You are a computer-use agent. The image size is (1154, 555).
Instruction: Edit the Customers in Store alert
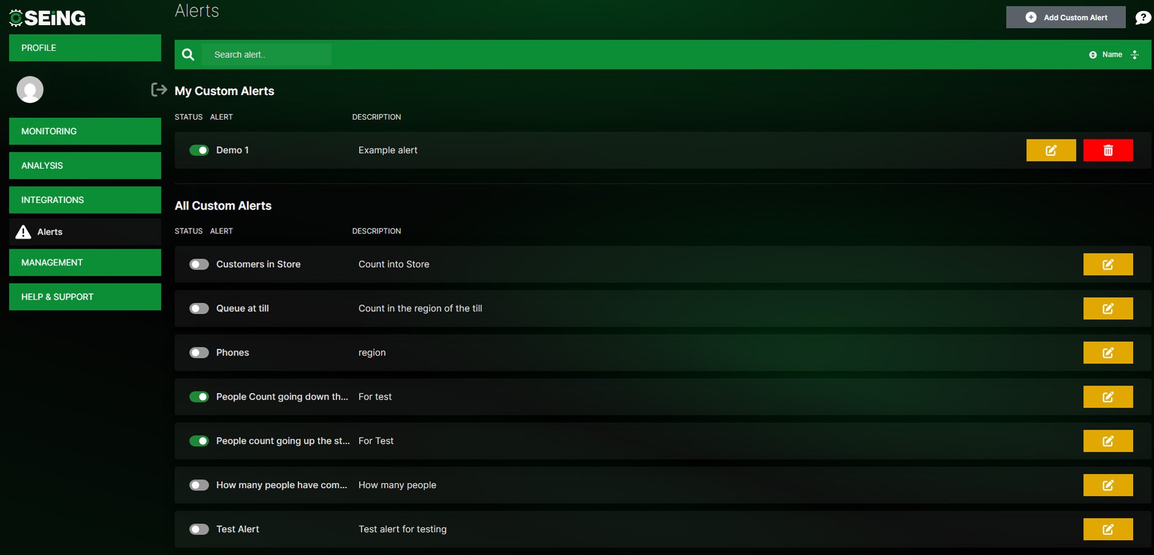[x=1108, y=265]
